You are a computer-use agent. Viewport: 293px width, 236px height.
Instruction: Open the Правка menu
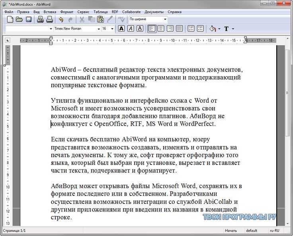coord(23,12)
